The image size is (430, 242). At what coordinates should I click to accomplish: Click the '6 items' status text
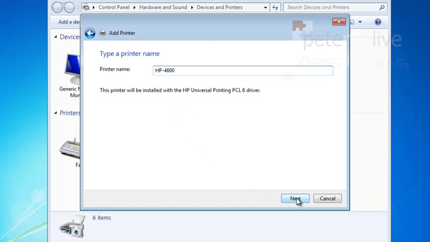(x=102, y=218)
